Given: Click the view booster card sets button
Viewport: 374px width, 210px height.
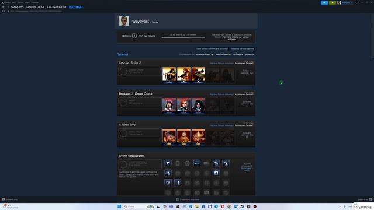Looking at the screenshot, I should point(242,48).
